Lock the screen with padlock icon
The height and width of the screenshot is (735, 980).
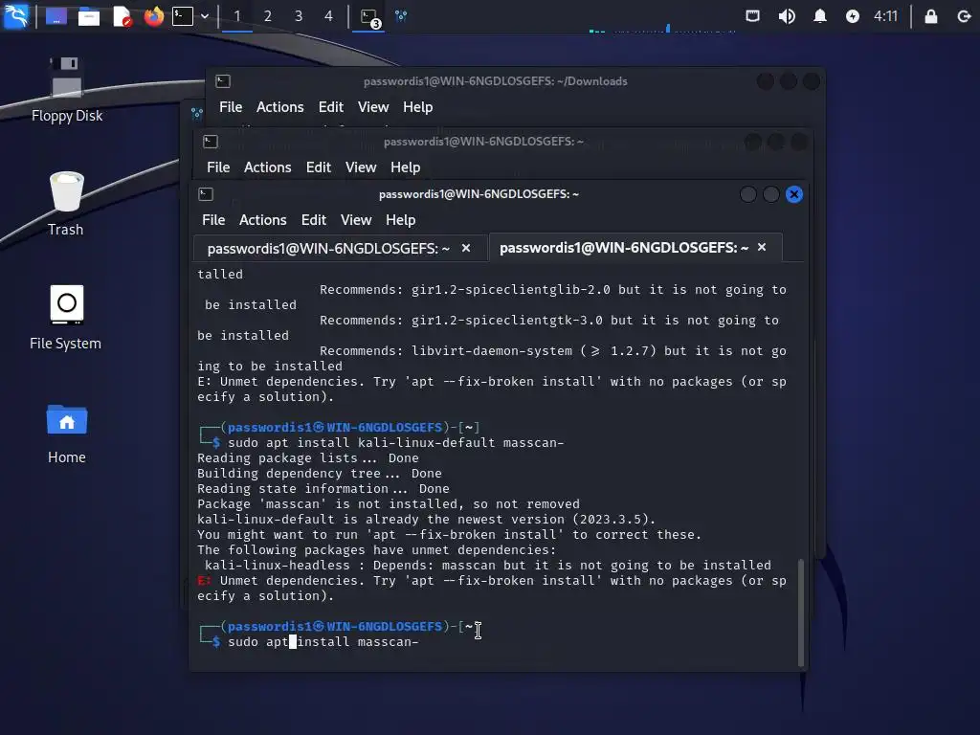click(930, 16)
